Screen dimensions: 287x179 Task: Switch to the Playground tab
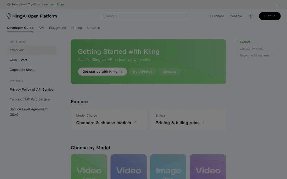pyautogui.click(x=57, y=28)
